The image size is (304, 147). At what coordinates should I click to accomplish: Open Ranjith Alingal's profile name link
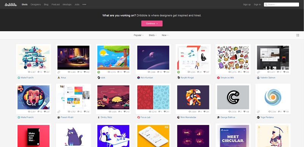187,77
